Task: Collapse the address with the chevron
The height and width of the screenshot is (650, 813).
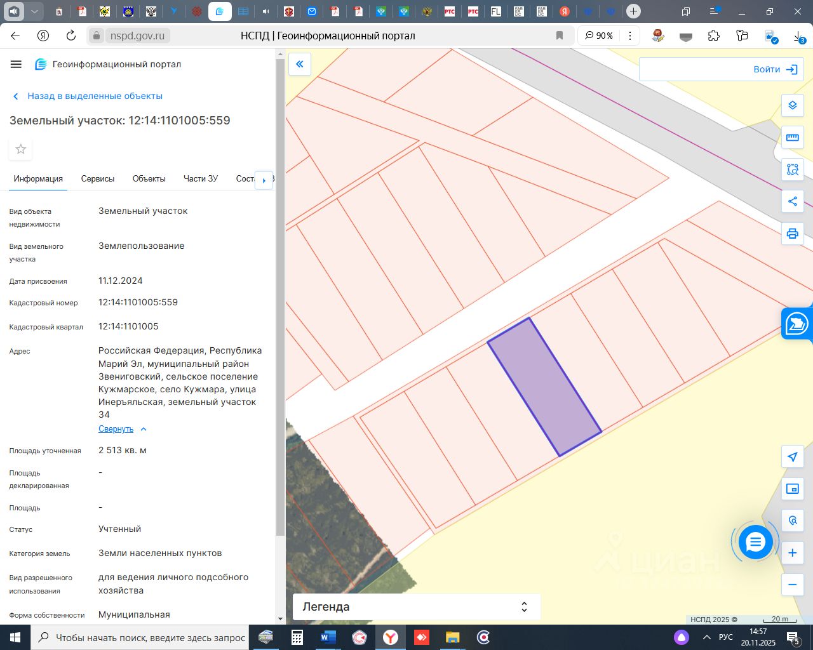Action: (x=144, y=429)
